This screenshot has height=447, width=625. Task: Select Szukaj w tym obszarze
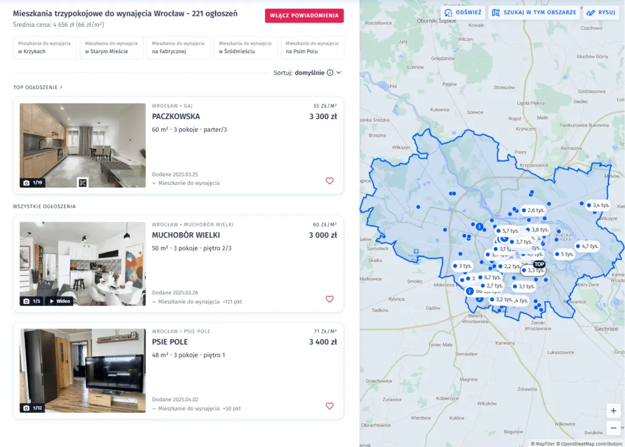pyautogui.click(x=534, y=12)
